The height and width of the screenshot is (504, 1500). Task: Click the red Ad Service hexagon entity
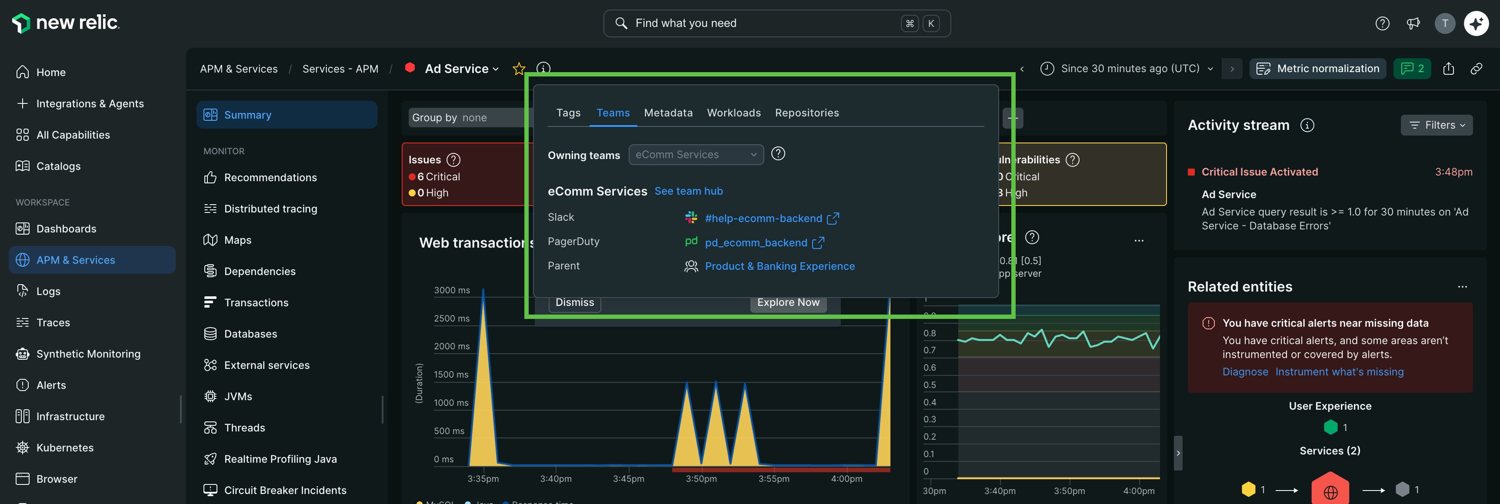[1330, 489]
